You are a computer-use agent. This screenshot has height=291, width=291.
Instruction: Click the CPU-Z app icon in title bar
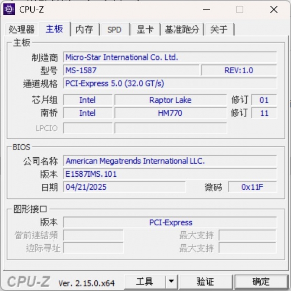[x=9, y=9]
